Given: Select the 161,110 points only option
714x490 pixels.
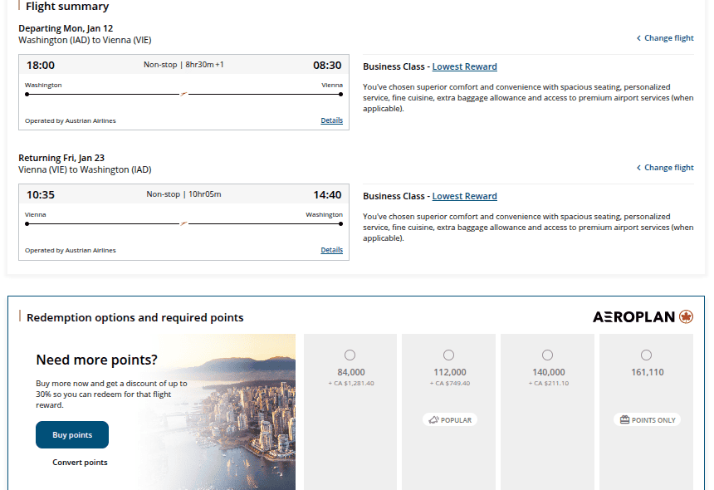Looking at the screenshot, I should coord(646,355).
